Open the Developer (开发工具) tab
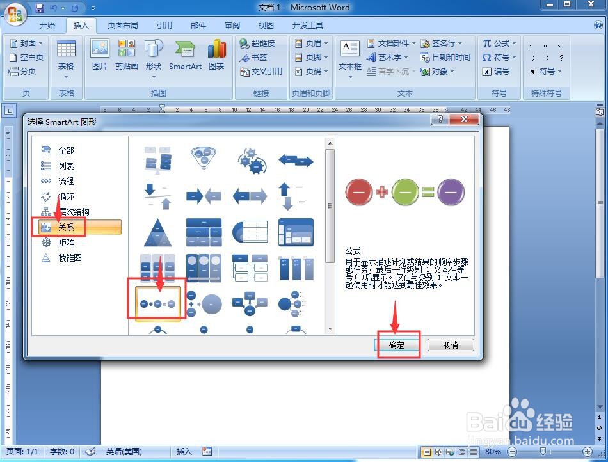608x462 pixels. point(307,26)
